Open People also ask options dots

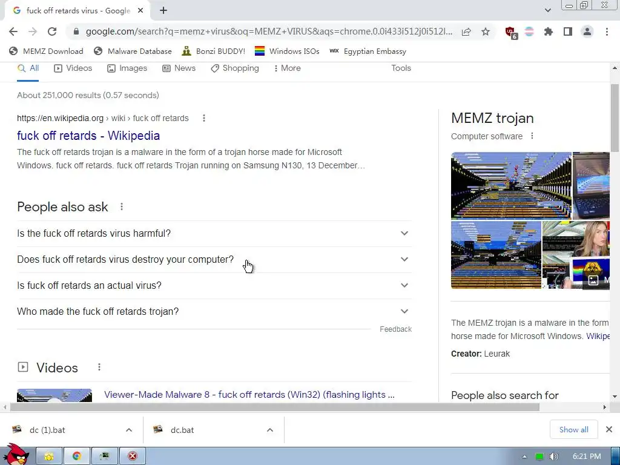click(x=122, y=207)
